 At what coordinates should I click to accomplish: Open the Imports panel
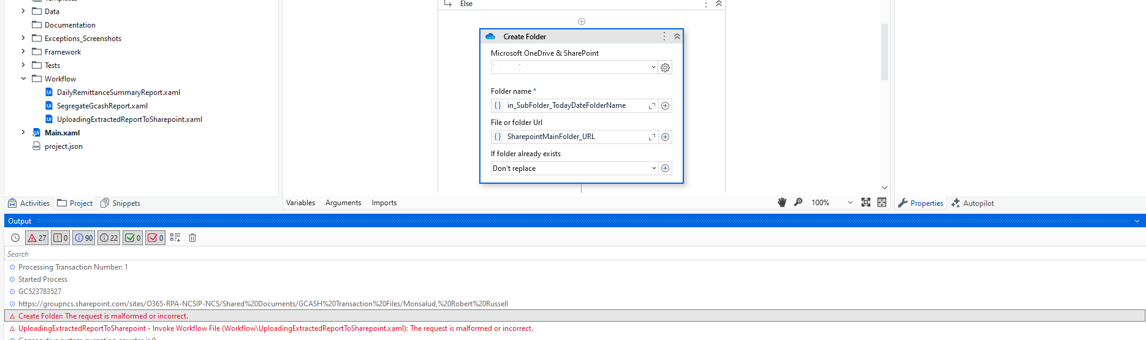384,203
